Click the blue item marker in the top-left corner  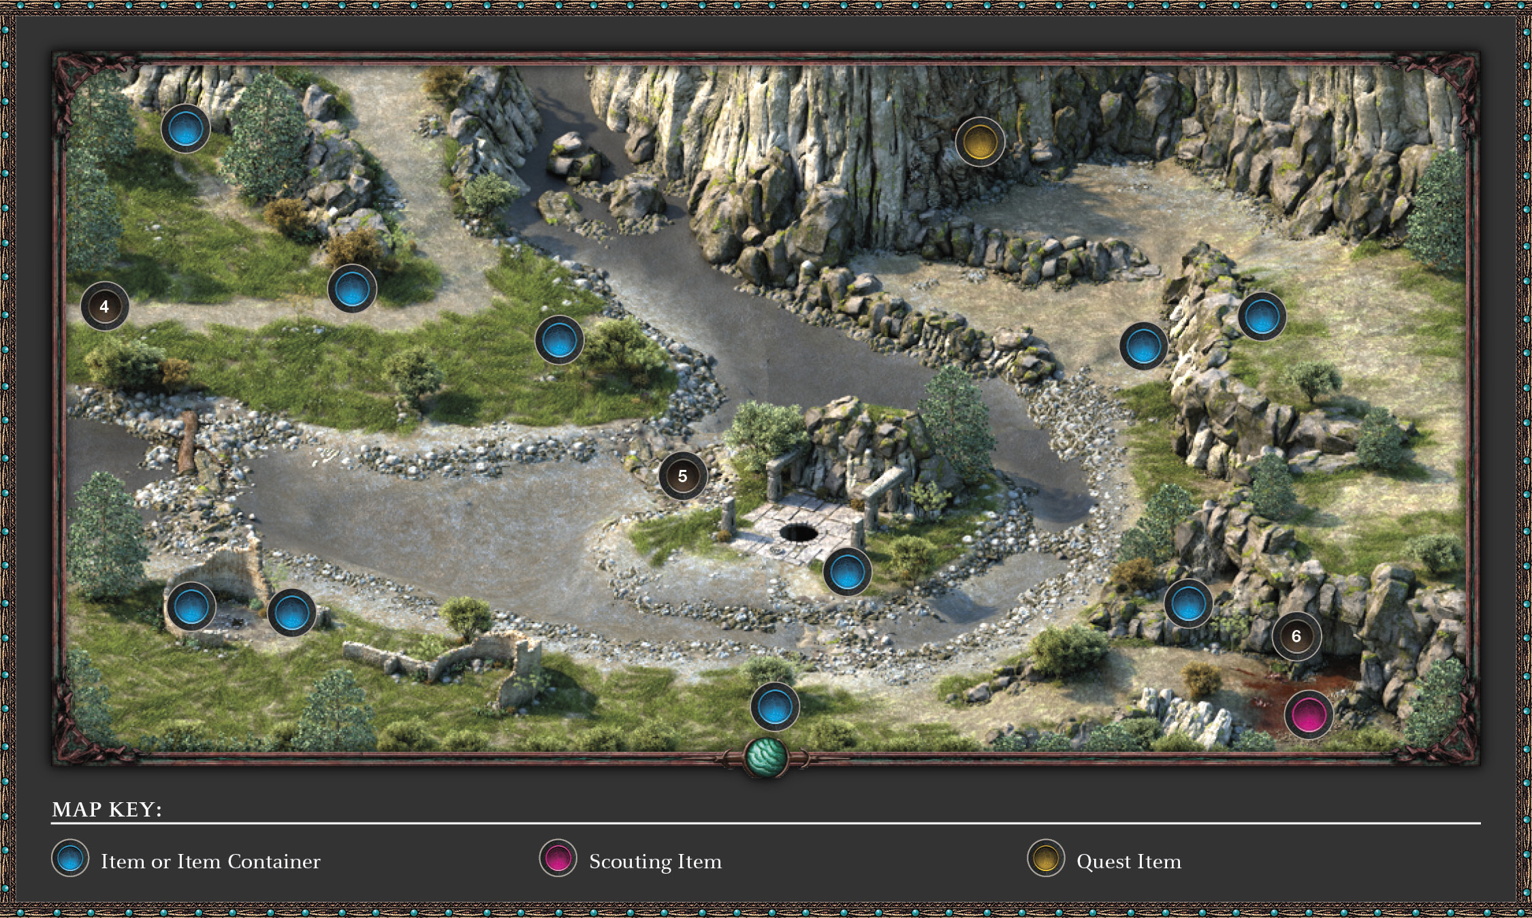coord(186,129)
